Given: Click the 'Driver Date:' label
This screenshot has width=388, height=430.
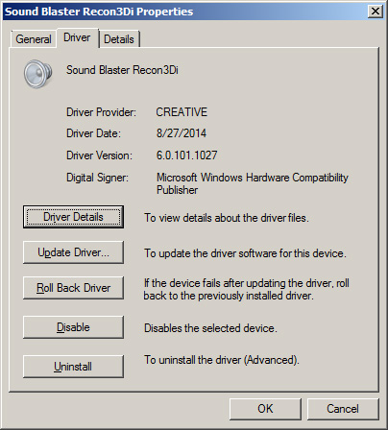Looking at the screenshot, I should pos(93,133).
